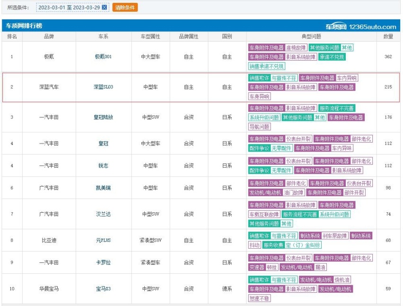This screenshot has width=403, height=306.
Task: Click 仪表台开裂 tag in 皇冠 row
Action: pyautogui.click(x=298, y=139)
